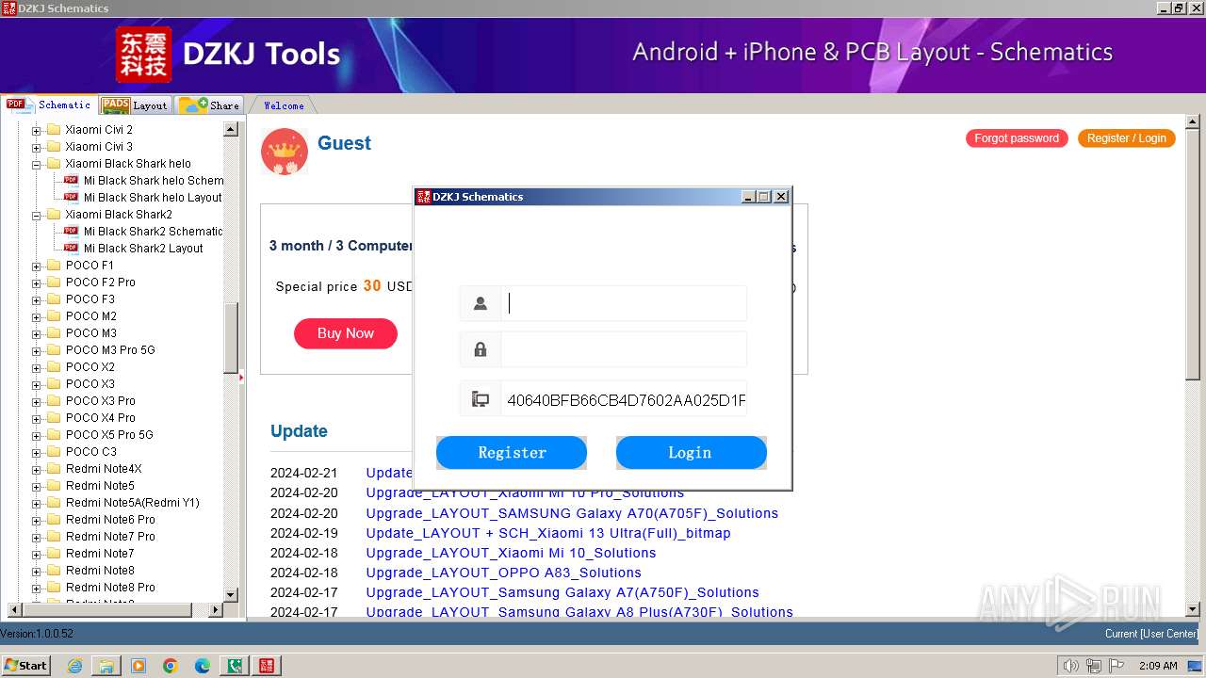Click the machine code field 40640BFB66CB...
Screen dimensions: 1206x678
click(624, 399)
